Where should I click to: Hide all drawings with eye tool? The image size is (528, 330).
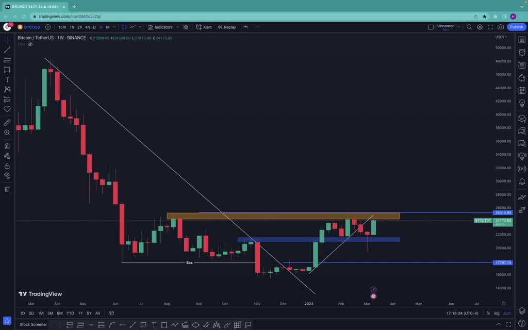(x=7, y=176)
